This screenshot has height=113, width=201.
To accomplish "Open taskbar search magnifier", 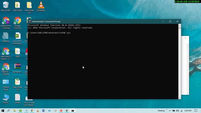I will (8, 110).
